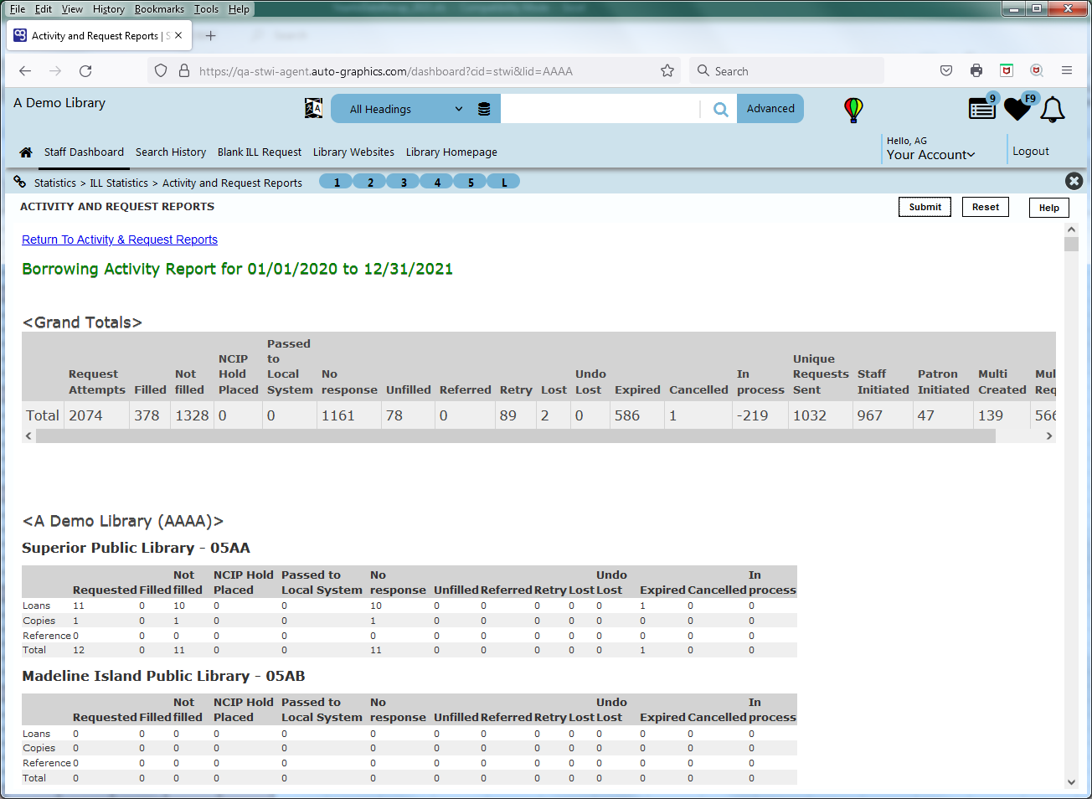1092x799 pixels.
Task: Open the All Headings dropdown
Action: pyautogui.click(x=406, y=109)
